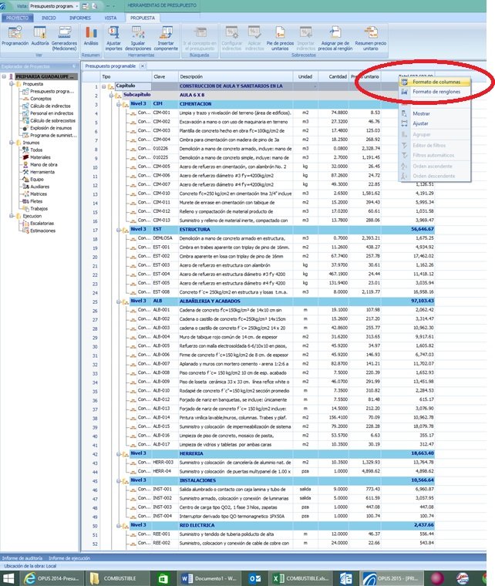Viewport: 495px width, 586px height.
Task: Select Ajustar importes tool
Action: coord(114,34)
